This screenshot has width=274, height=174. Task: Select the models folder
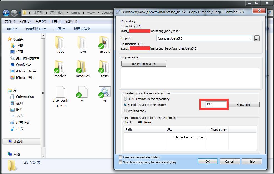tap(60, 69)
